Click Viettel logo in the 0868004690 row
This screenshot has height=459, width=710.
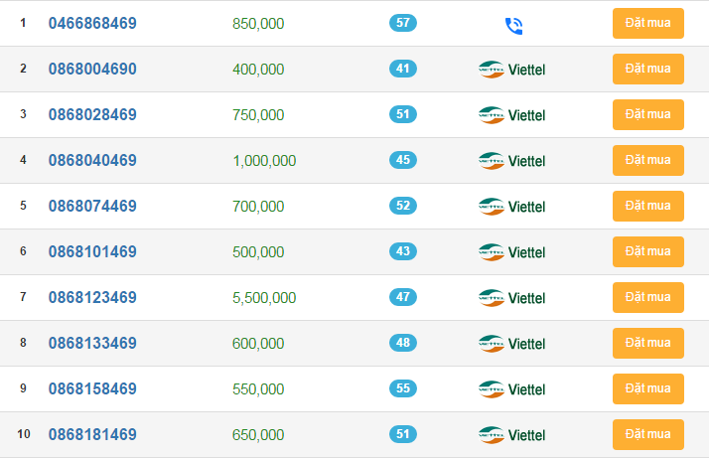pyautogui.click(x=512, y=70)
